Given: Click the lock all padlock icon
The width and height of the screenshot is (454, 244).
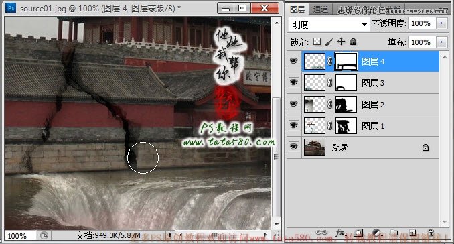Looking at the screenshot, I should pyautogui.click(x=354, y=42).
